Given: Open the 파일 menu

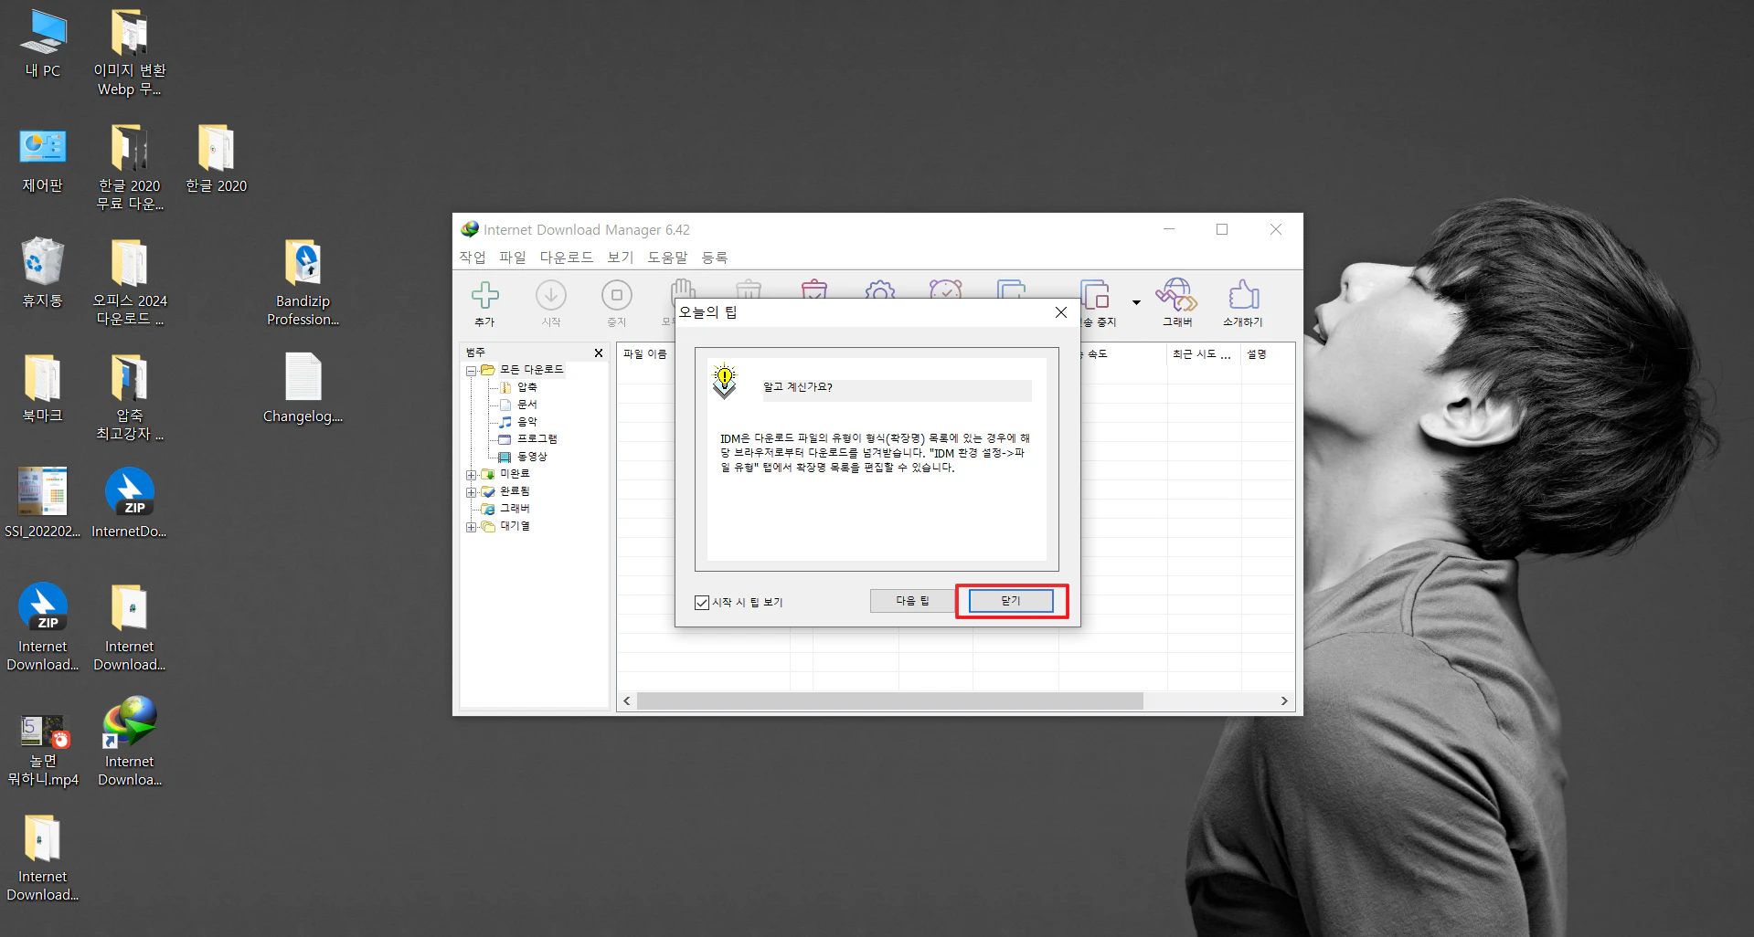Looking at the screenshot, I should tap(513, 258).
